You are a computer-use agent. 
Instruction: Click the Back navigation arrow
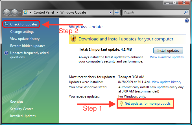click(x=7, y=13)
